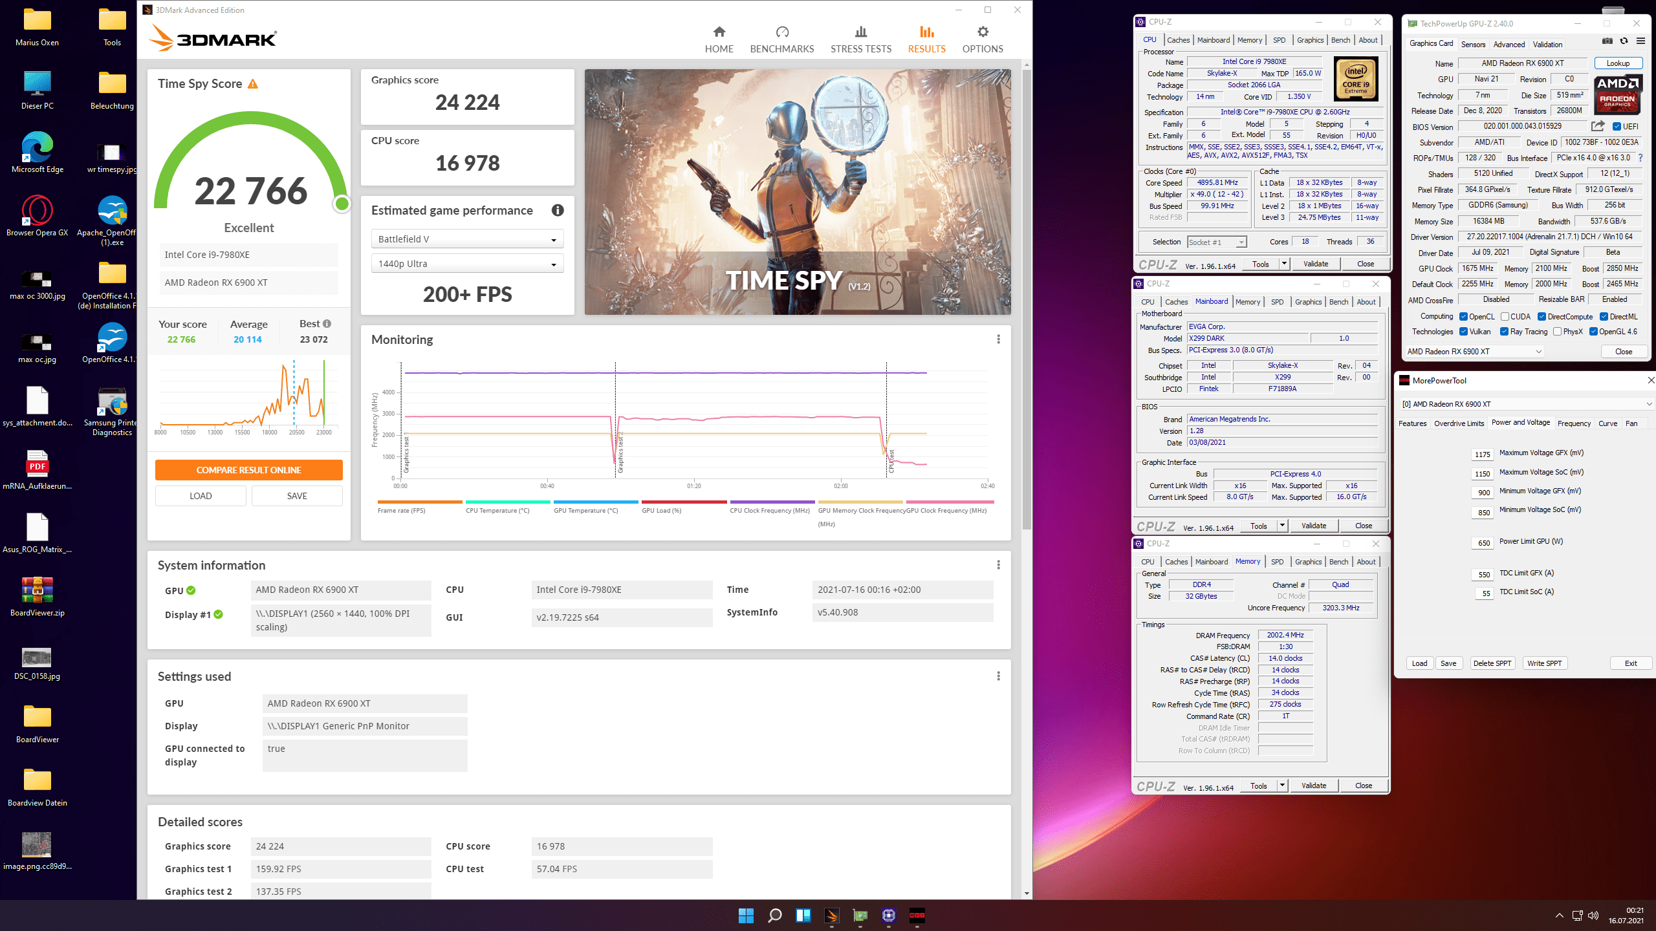This screenshot has width=1656, height=931.
Task: Open the Settings used three-dot menu
Action: pyautogui.click(x=998, y=676)
